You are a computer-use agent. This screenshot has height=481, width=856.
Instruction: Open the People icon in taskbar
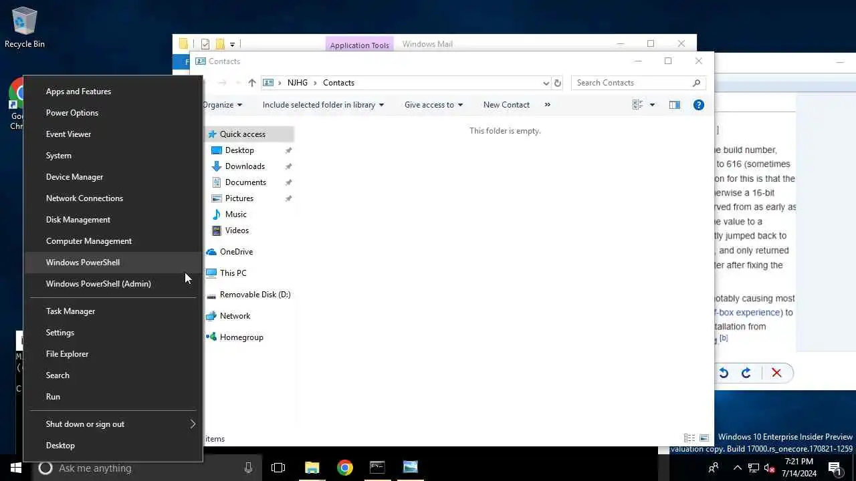pos(714,468)
